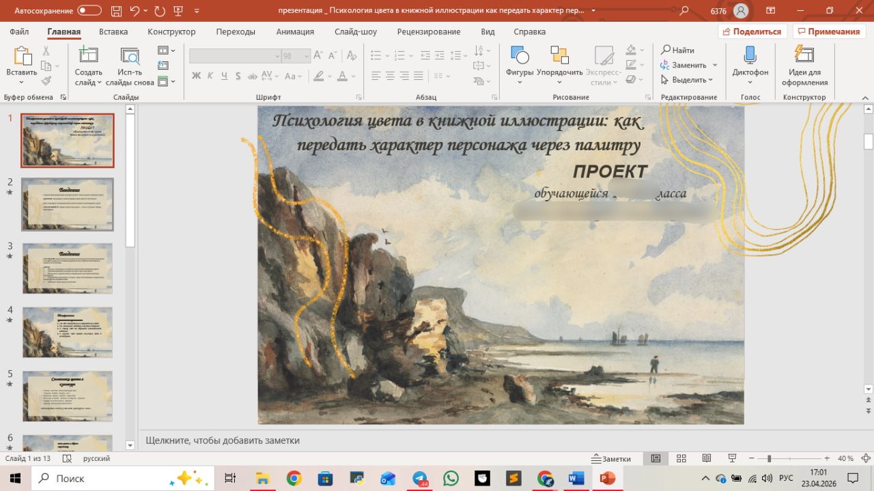Click the Упорядочить arrange icon
This screenshot has width=874, height=491.
[x=559, y=56]
